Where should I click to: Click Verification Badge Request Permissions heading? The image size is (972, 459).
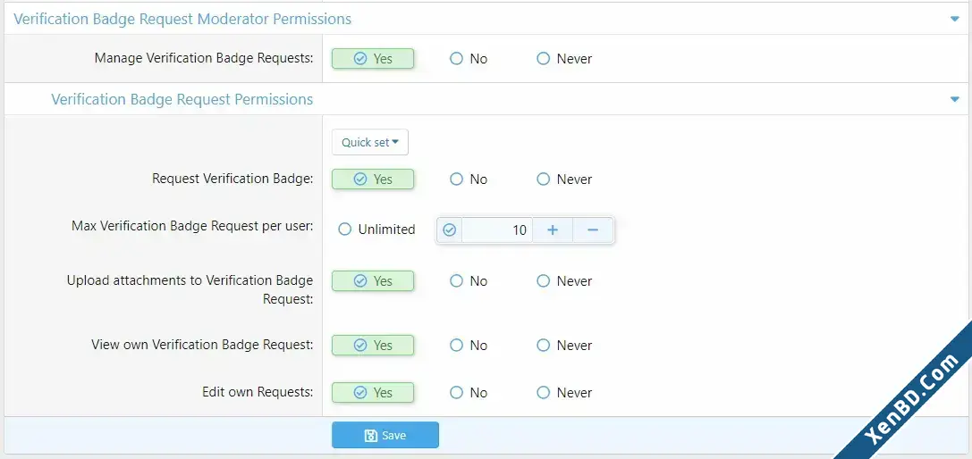182,99
